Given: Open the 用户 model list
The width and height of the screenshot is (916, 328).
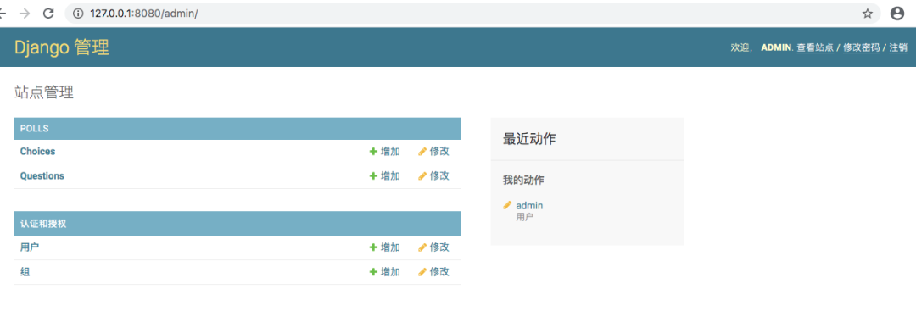Looking at the screenshot, I should pyautogui.click(x=29, y=247).
